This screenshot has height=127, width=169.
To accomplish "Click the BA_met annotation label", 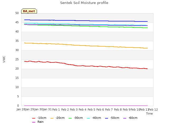I will 29,11.
